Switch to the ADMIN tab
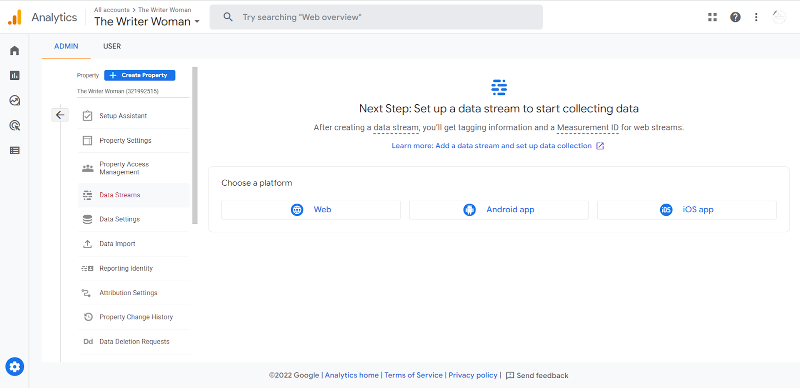This screenshot has width=800, height=388. (x=66, y=46)
